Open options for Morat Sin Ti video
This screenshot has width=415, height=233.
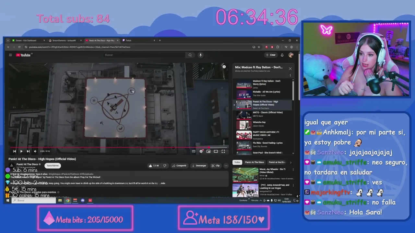(x=293, y=170)
